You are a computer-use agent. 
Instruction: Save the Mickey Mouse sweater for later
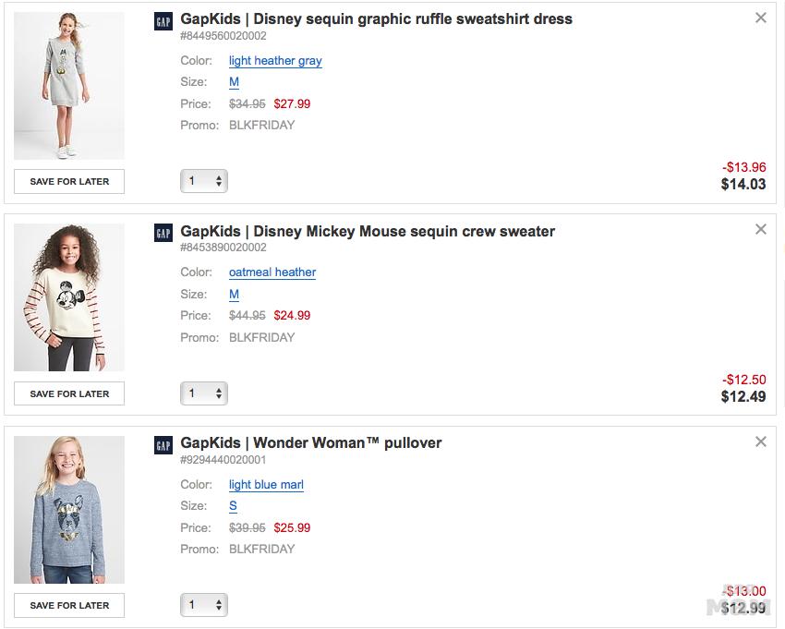69,393
